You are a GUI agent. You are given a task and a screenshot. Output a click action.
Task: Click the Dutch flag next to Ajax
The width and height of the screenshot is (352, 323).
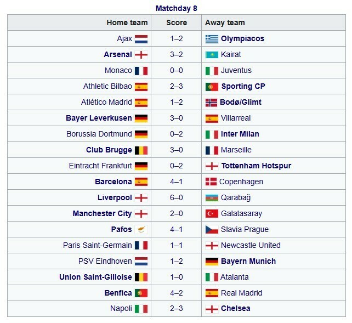[141, 39]
